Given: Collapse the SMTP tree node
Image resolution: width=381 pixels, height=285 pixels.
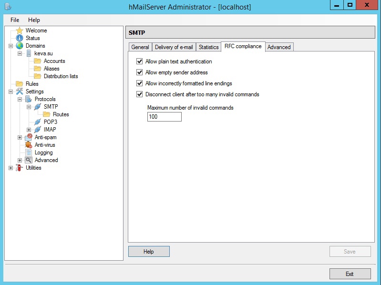Looking at the screenshot, I should [29, 107].
